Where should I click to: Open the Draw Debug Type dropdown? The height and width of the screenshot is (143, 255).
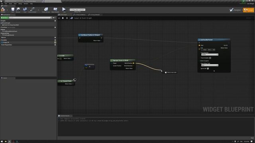[x=210, y=65]
